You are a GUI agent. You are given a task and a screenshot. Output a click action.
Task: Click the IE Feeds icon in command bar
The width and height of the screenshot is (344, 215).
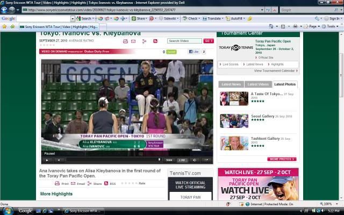283,26
